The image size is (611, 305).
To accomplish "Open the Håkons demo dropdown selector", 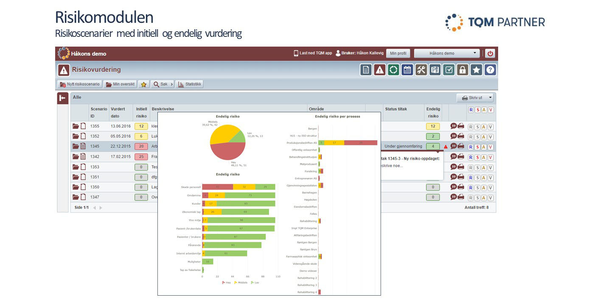I will (447, 53).
